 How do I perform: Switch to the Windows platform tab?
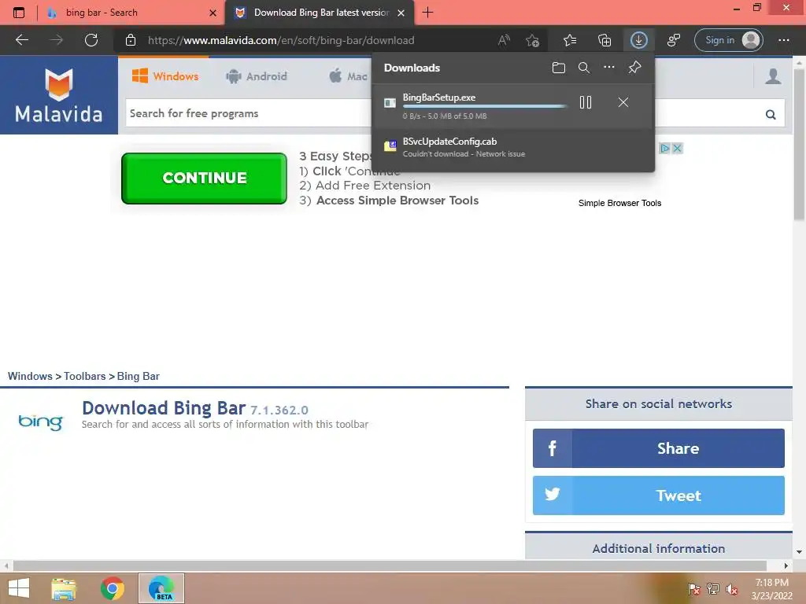tap(165, 76)
